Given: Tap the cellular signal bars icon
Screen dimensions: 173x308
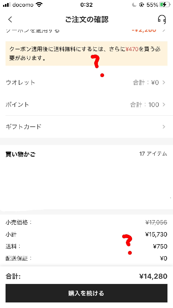Looking at the screenshot, I should coord(7,5).
